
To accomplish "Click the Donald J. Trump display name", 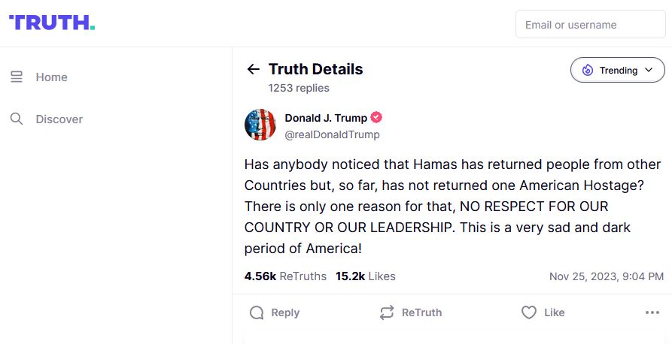I will pos(326,118).
